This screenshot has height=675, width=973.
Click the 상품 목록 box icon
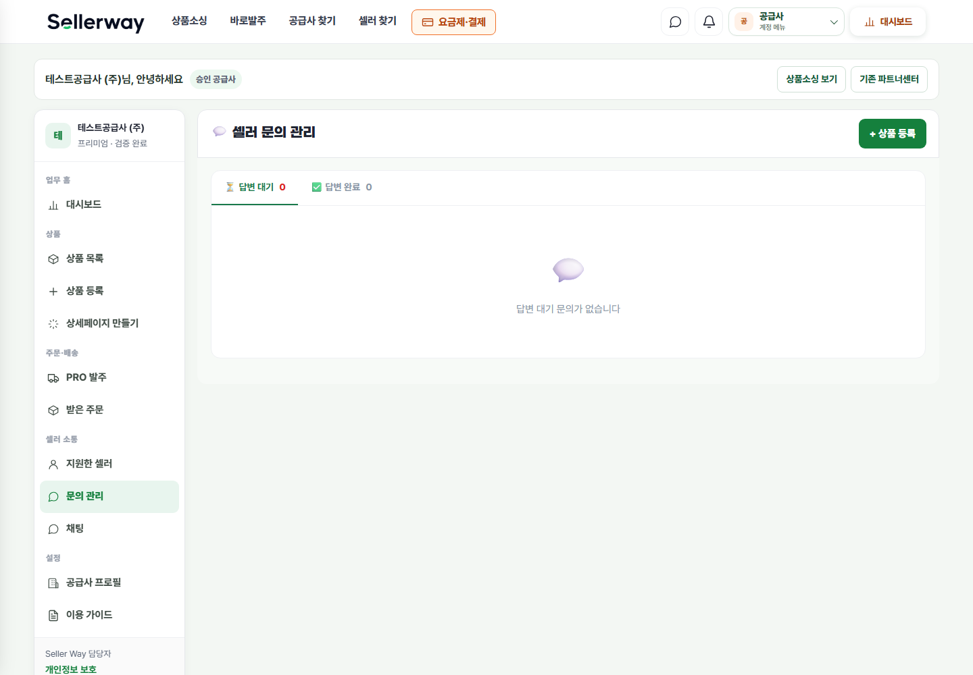click(53, 259)
